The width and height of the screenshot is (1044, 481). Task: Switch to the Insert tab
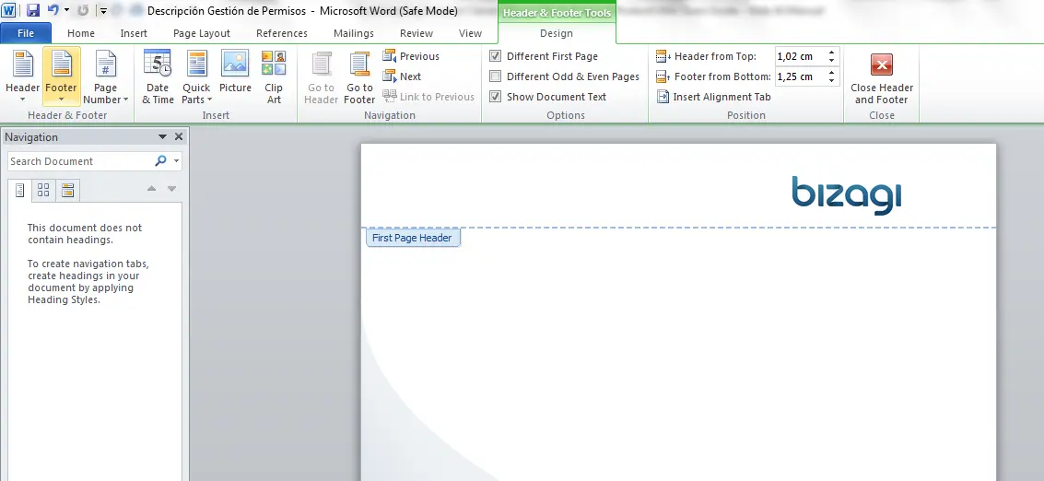(x=134, y=32)
